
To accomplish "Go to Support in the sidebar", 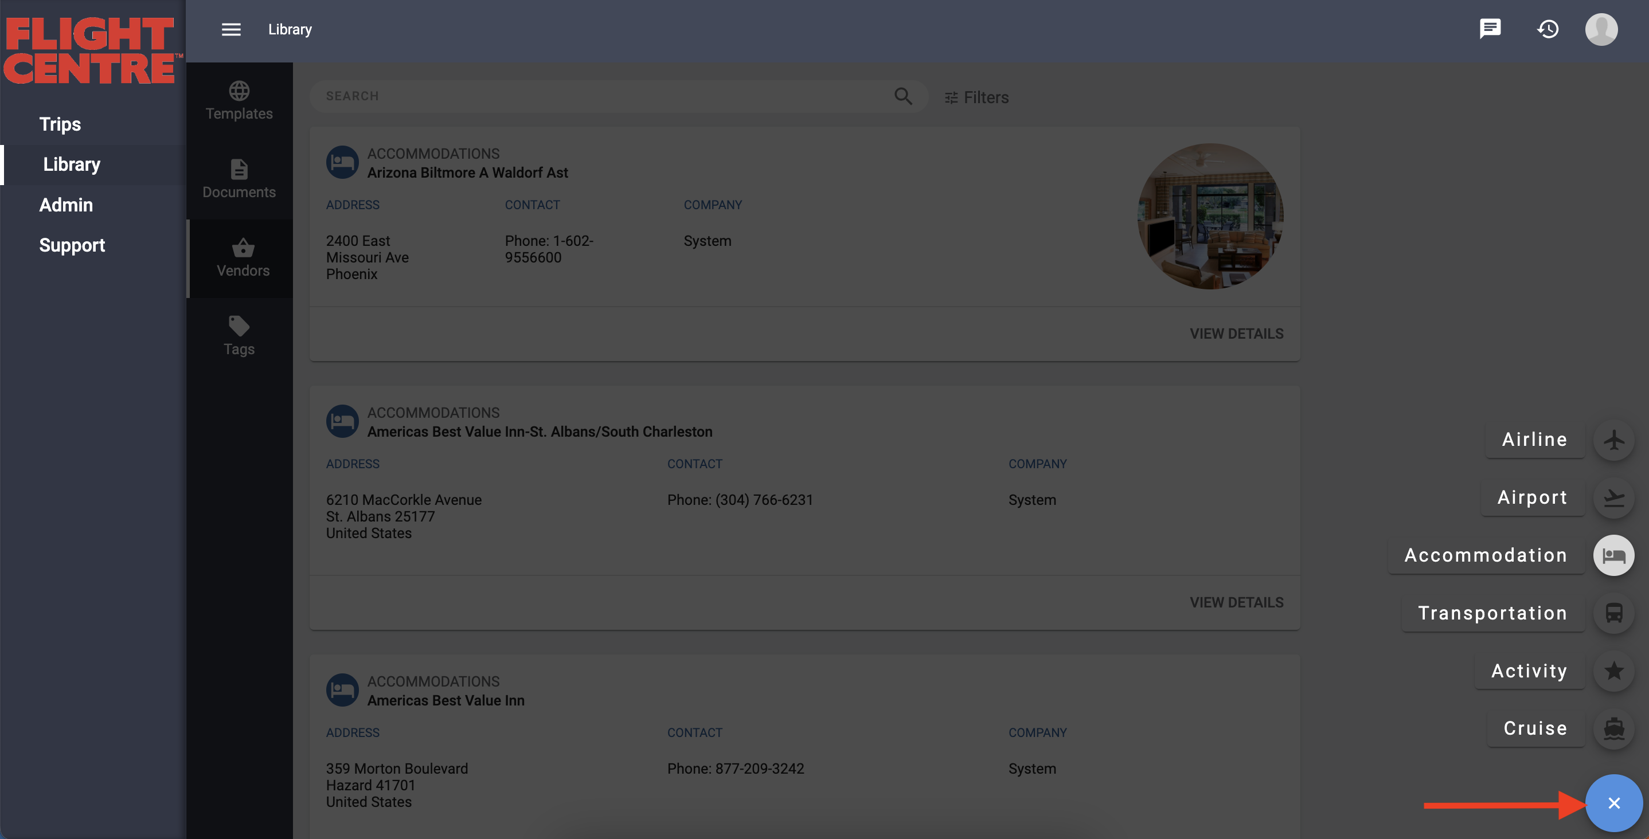I will pos(72,245).
